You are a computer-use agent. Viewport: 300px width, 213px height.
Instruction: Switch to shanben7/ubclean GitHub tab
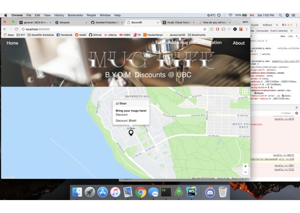click(x=107, y=22)
